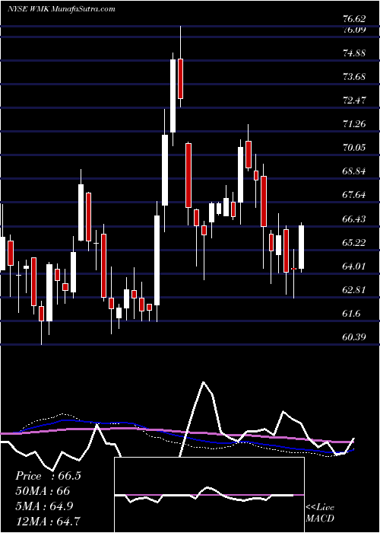Click the Price : 66.5 readout
The image size is (380, 533).
point(48,476)
